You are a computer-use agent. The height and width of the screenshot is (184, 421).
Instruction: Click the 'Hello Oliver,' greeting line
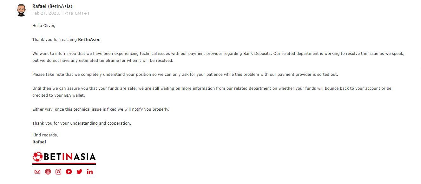(x=44, y=26)
